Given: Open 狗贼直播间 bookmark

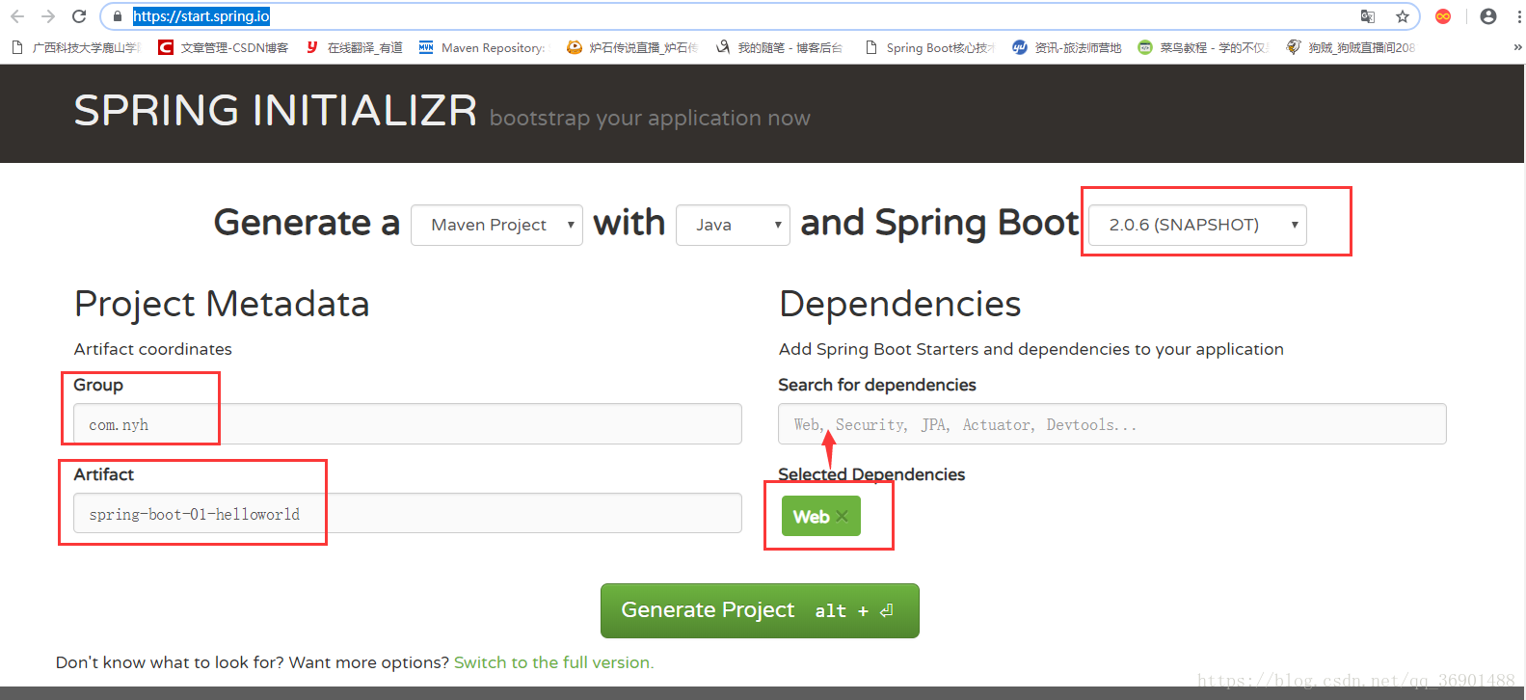Looking at the screenshot, I should coord(1352,47).
